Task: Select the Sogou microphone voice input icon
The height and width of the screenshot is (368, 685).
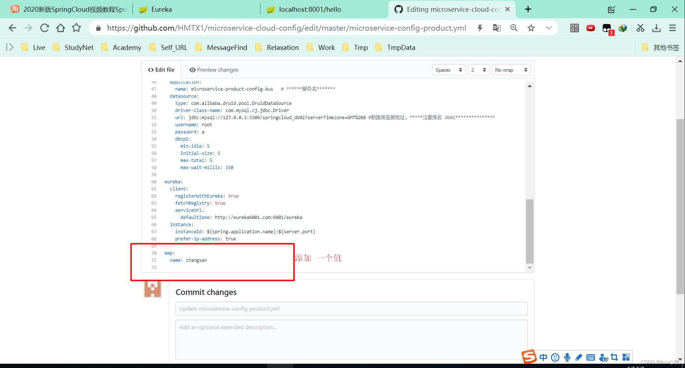Action: 567,357
